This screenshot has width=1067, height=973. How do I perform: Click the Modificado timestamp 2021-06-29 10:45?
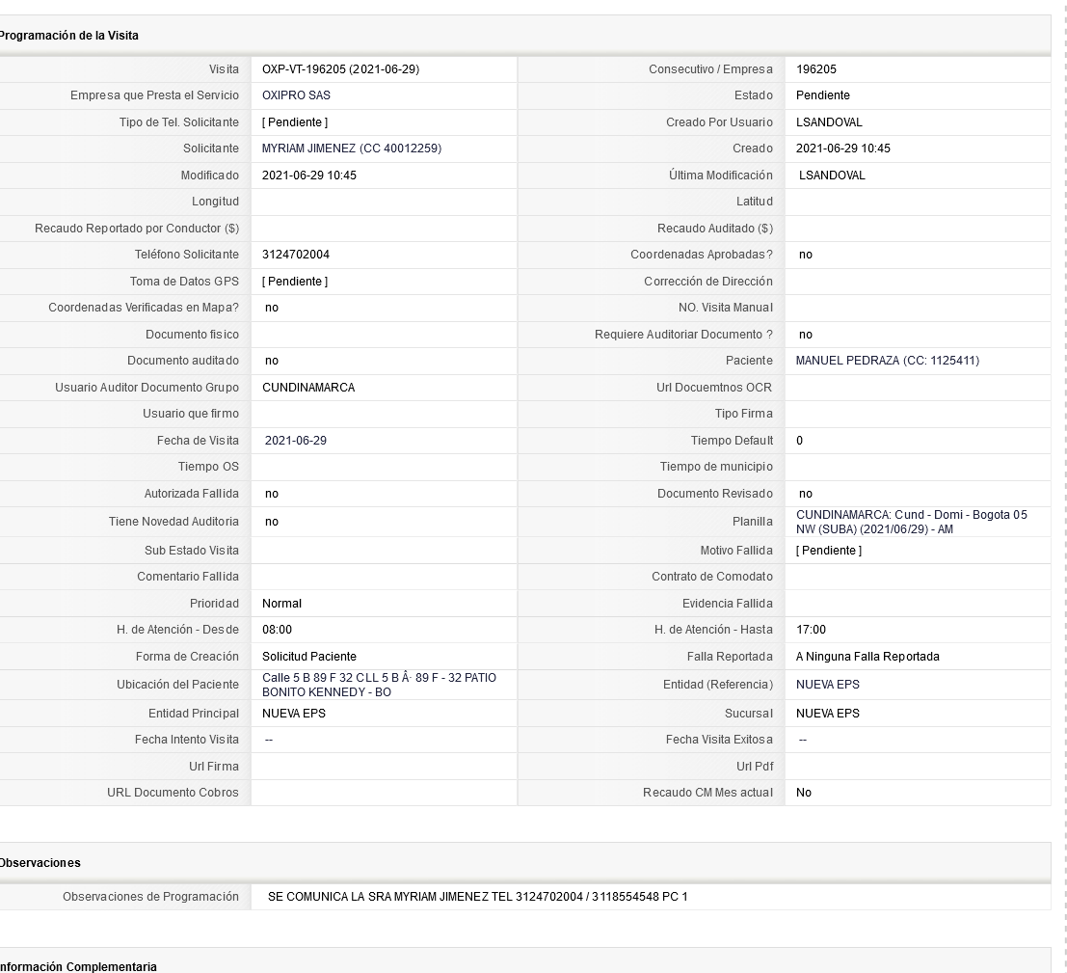[309, 176]
